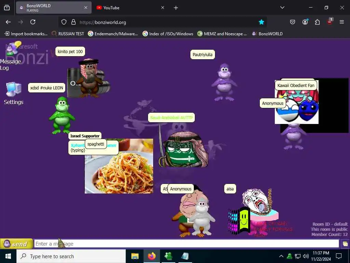The height and width of the screenshot is (263, 350).
Task: Open File Explorer from the taskbar
Action: pyautogui.click(x=135, y=256)
